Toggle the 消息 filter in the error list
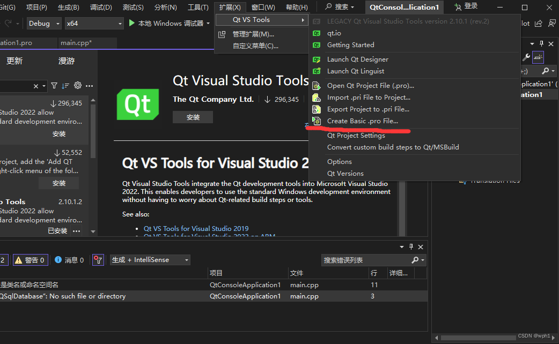559x344 pixels. click(70, 260)
